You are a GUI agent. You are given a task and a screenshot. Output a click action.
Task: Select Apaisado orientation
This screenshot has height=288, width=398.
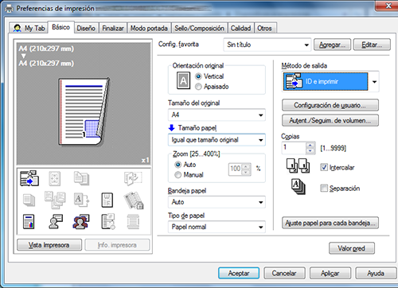tap(198, 87)
